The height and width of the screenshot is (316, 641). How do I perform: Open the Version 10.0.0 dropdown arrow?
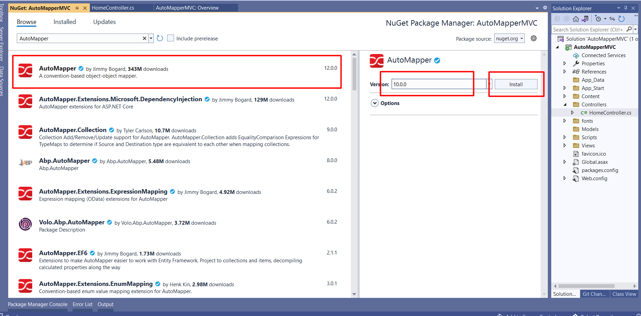tap(489, 84)
